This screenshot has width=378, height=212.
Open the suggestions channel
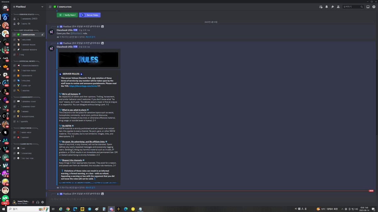click(x=28, y=117)
